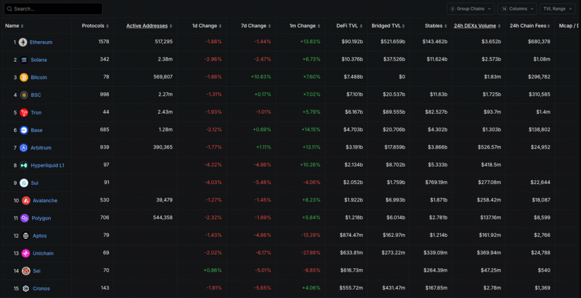Sort by 1m Change column header
This screenshot has width=581, height=298.
click(x=305, y=26)
